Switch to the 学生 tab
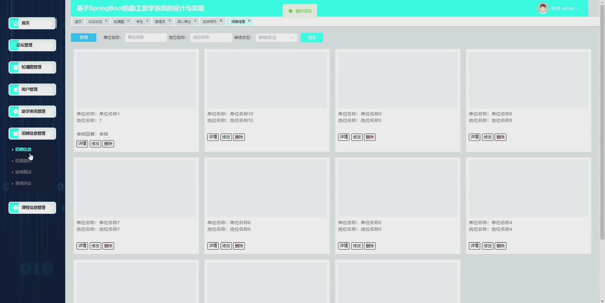This screenshot has width=605, height=303. [139, 21]
